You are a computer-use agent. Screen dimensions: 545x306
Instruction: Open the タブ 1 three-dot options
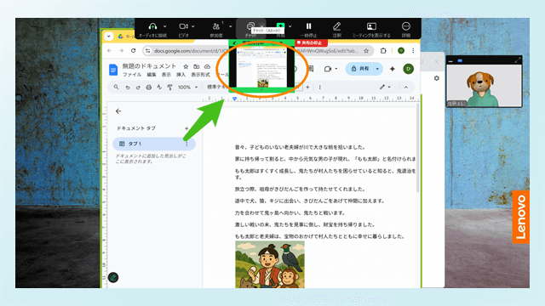(x=186, y=144)
